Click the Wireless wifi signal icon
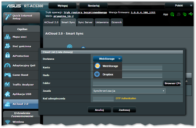The image size is (196, 128). (7, 122)
